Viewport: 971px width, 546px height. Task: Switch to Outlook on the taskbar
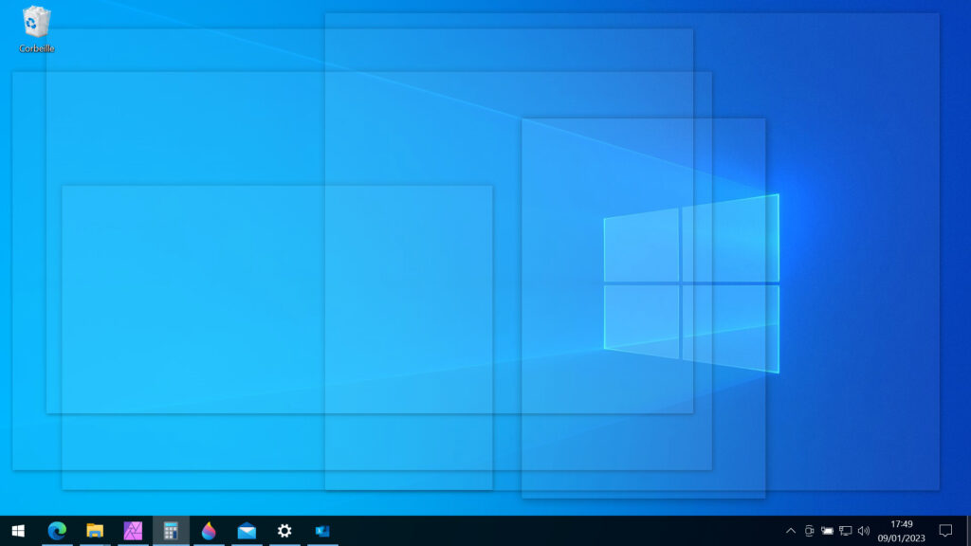tap(322, 531)
